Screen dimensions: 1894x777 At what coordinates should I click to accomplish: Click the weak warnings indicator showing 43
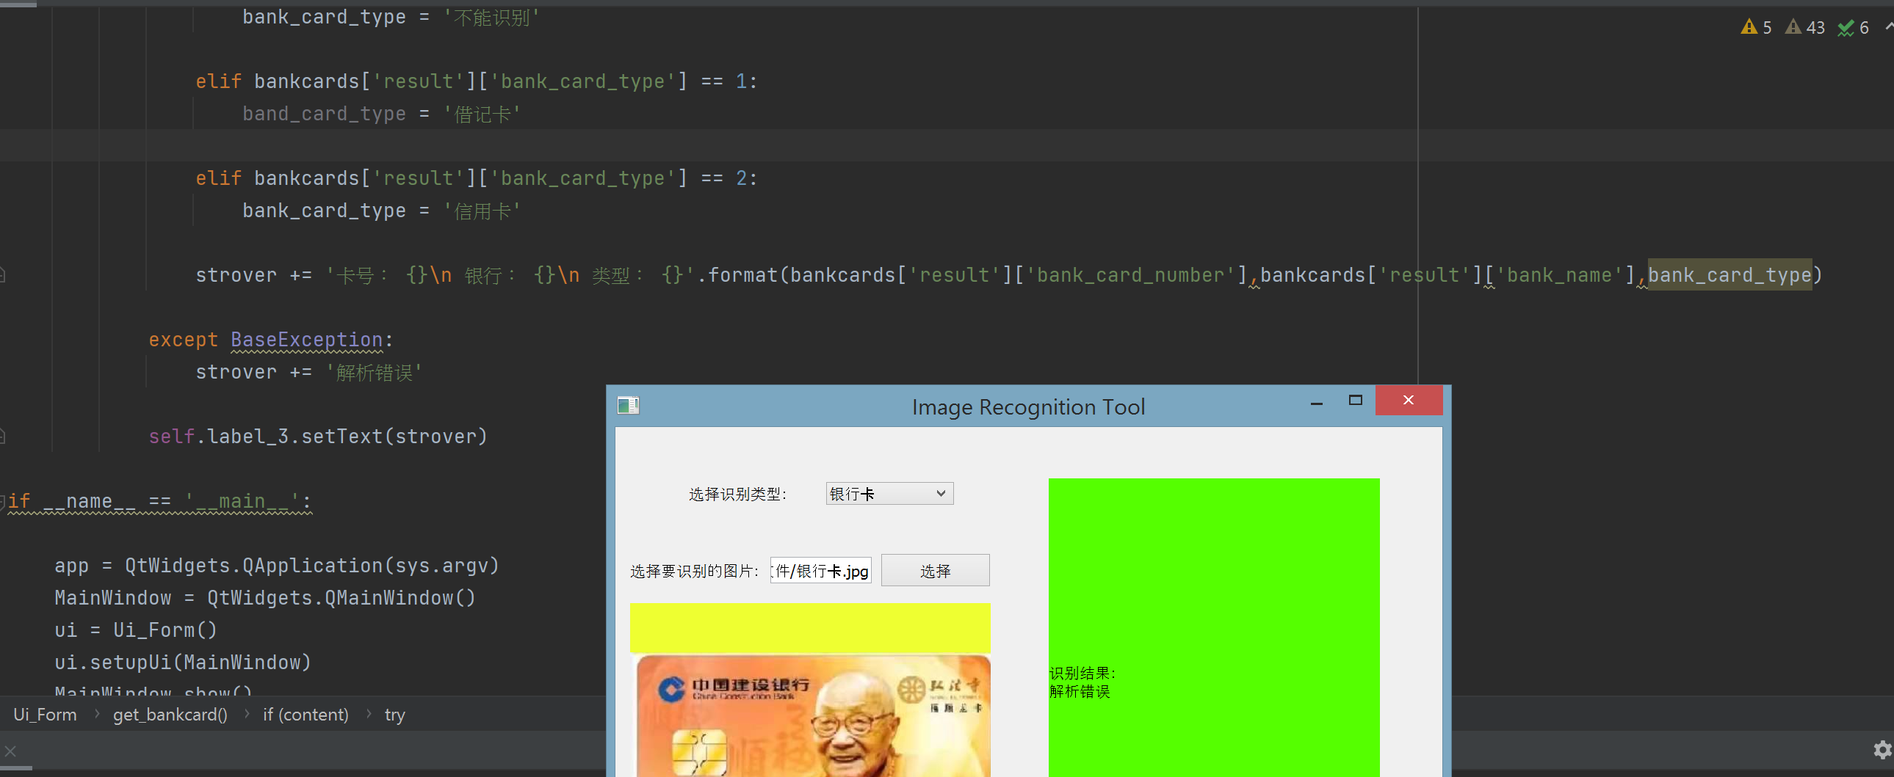pos(1804,28)
